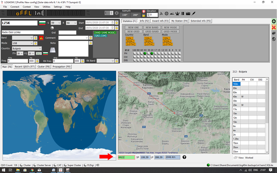
Task: Open the server stack icon
Action: (x=183, y=13)
